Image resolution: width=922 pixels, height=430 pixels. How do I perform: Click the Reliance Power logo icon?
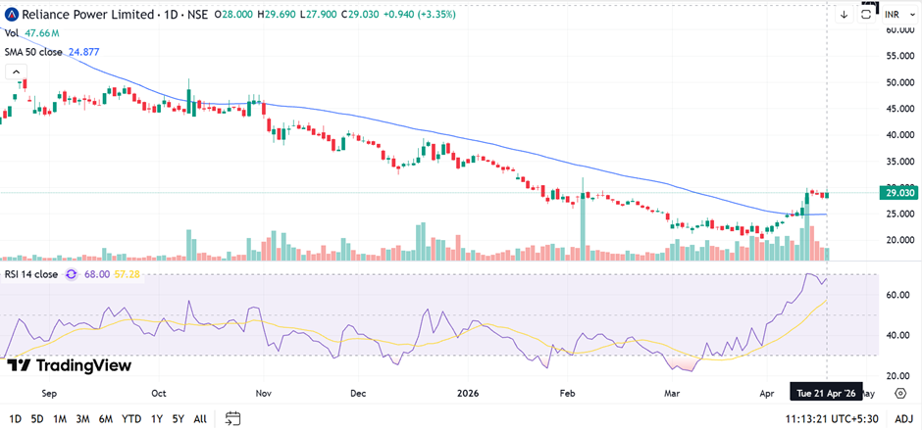(11, 15)
